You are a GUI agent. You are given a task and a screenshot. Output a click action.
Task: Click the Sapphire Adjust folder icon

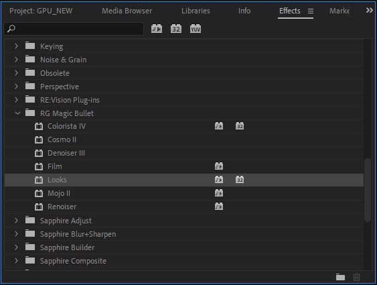tap(30, 220)
